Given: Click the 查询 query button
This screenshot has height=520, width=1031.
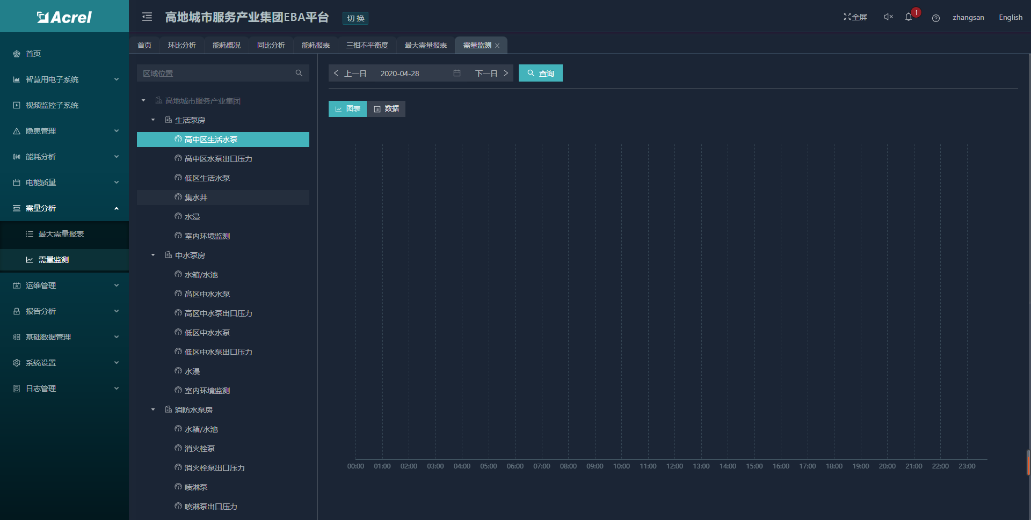Looking at the screenshot, I should 540,74.
